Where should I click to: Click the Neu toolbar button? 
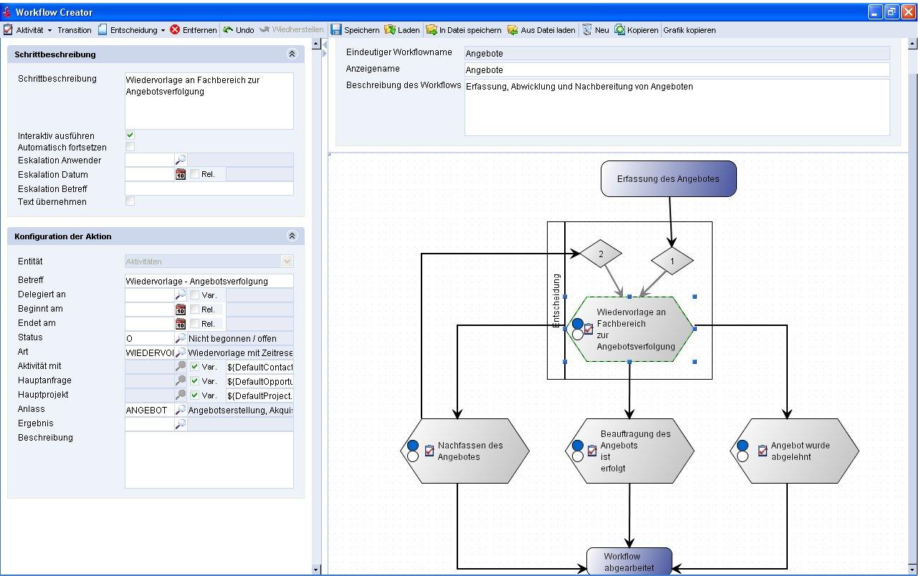595,30
